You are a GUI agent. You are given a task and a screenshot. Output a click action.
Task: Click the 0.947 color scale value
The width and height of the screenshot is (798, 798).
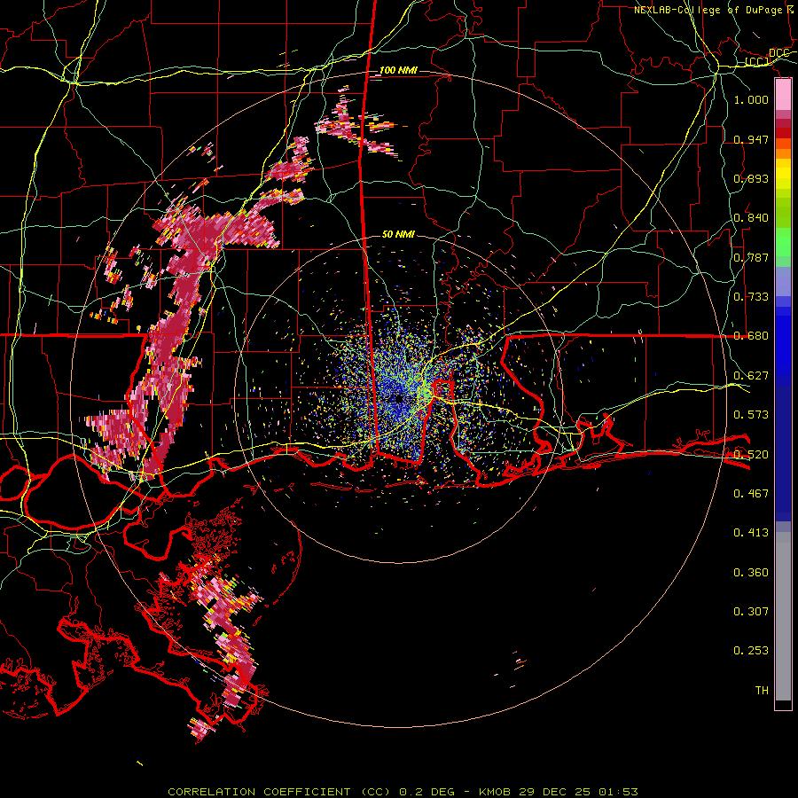tap(751, 139)
